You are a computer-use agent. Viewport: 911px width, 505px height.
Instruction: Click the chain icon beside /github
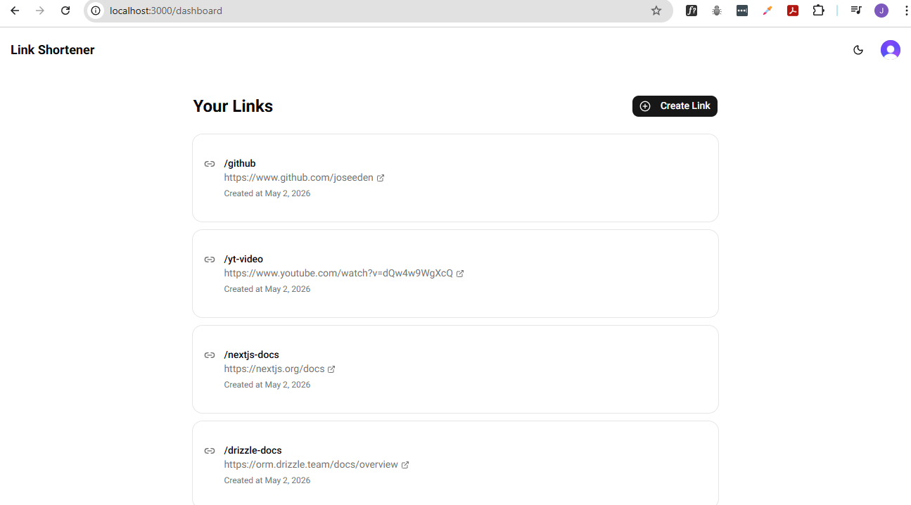coord(210,164)
